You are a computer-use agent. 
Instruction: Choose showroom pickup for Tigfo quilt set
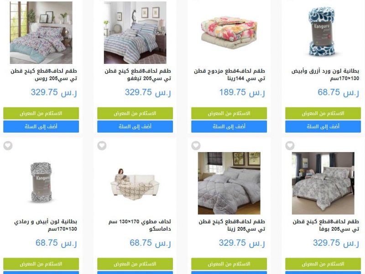click(x=135, y=113)
